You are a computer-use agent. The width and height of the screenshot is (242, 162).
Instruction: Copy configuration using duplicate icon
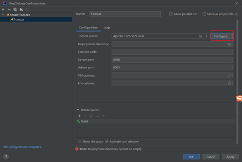(15, 10)
